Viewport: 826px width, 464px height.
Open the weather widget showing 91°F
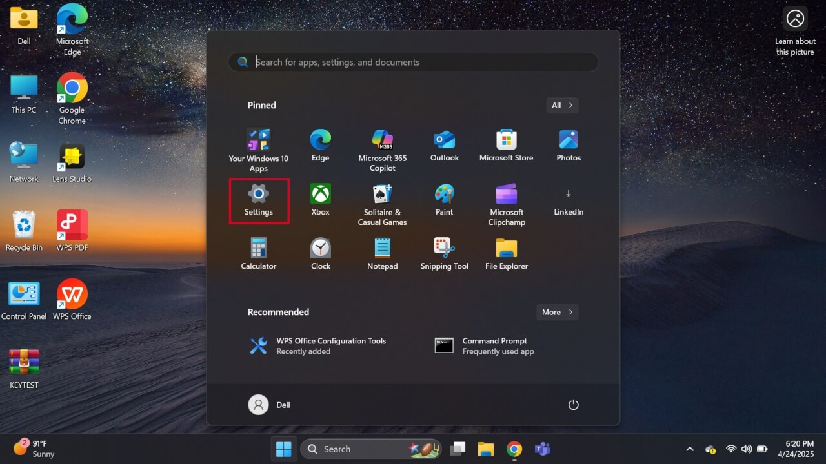click(x=35, y=449)
